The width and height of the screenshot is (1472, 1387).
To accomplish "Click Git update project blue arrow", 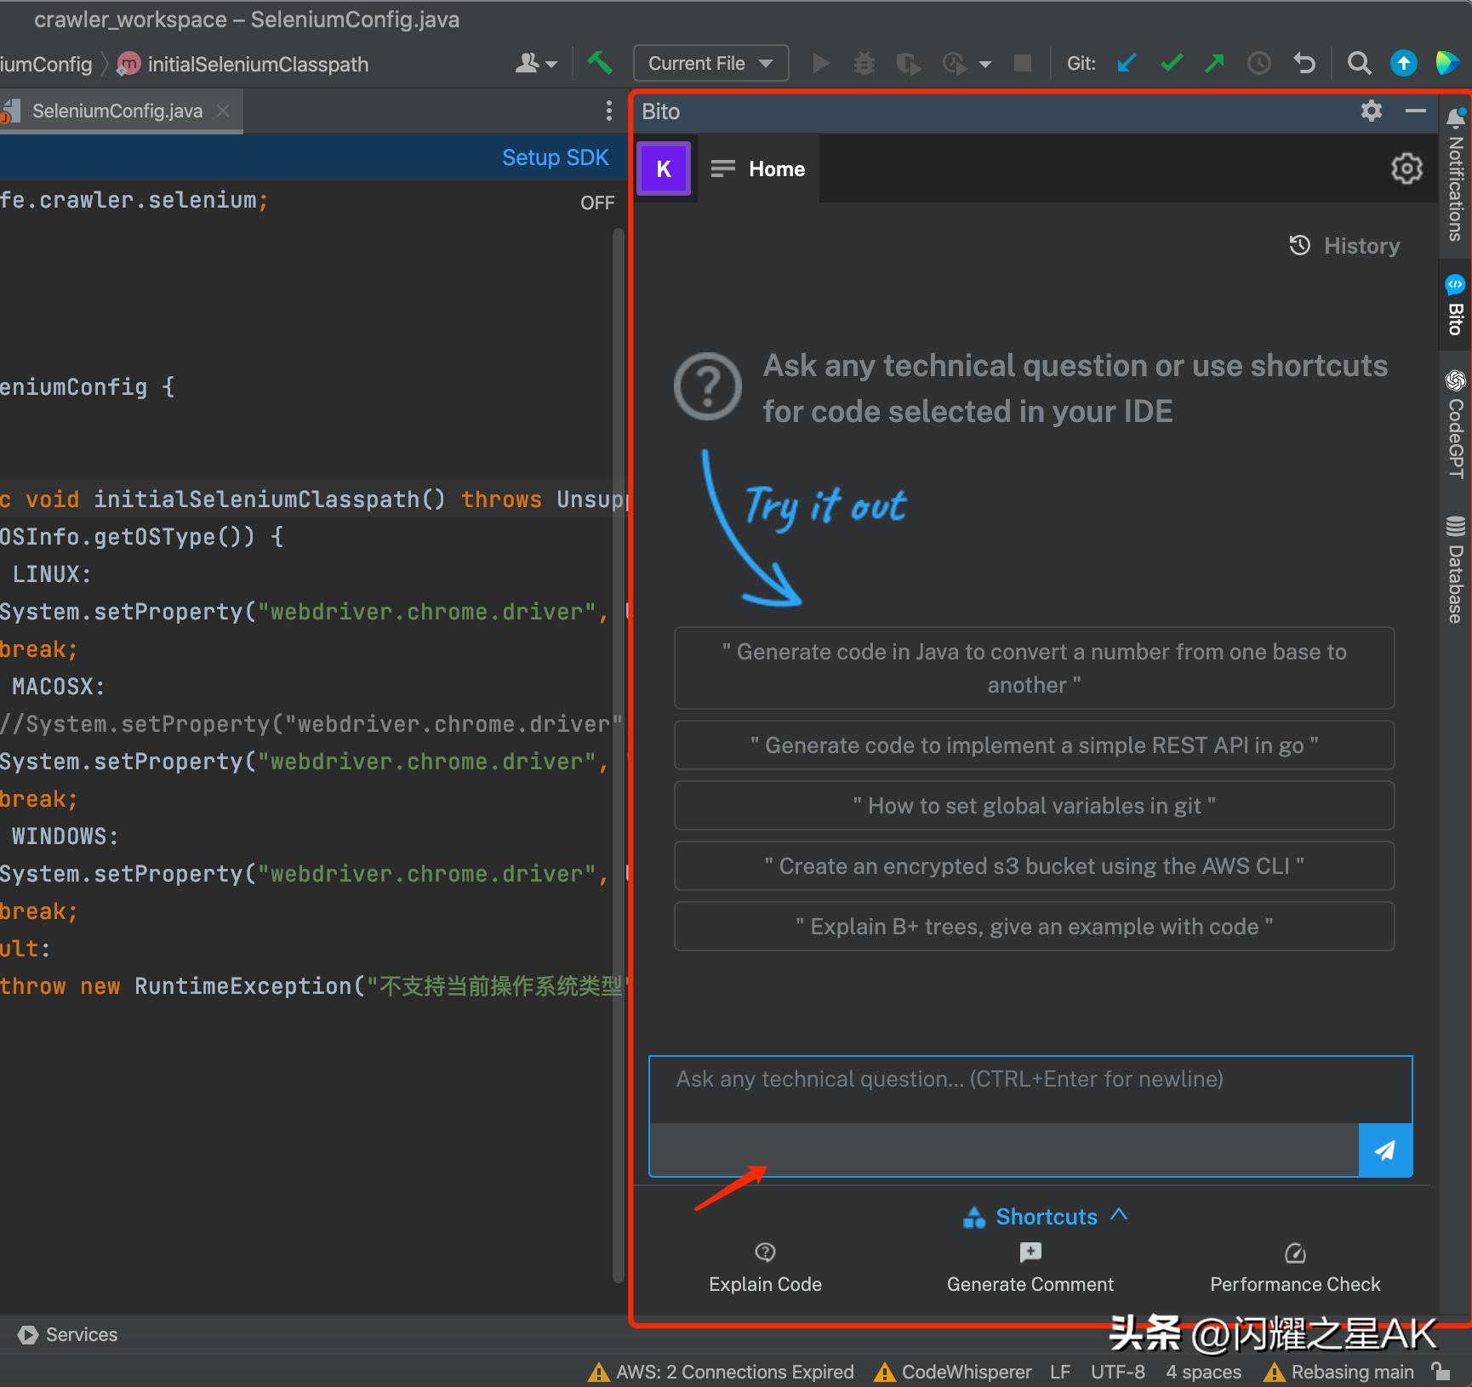I will [x=1127, y=63].
